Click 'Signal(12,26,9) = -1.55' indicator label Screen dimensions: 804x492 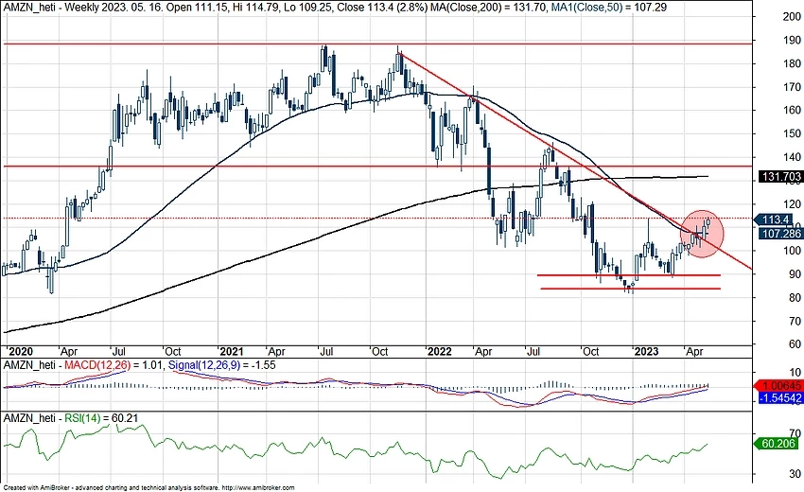[221, 365]
